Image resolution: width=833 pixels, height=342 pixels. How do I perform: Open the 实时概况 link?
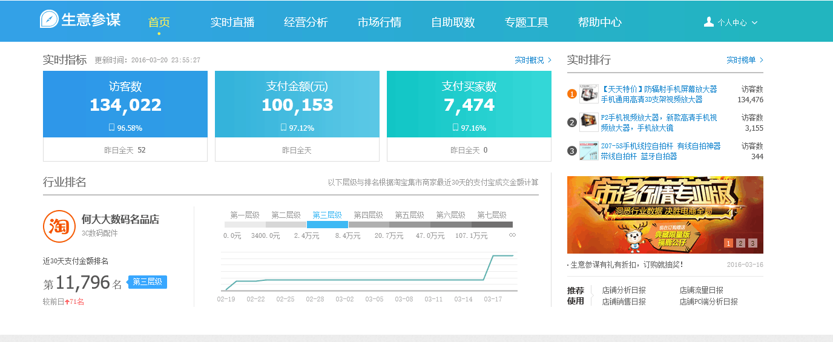(533, 60)
